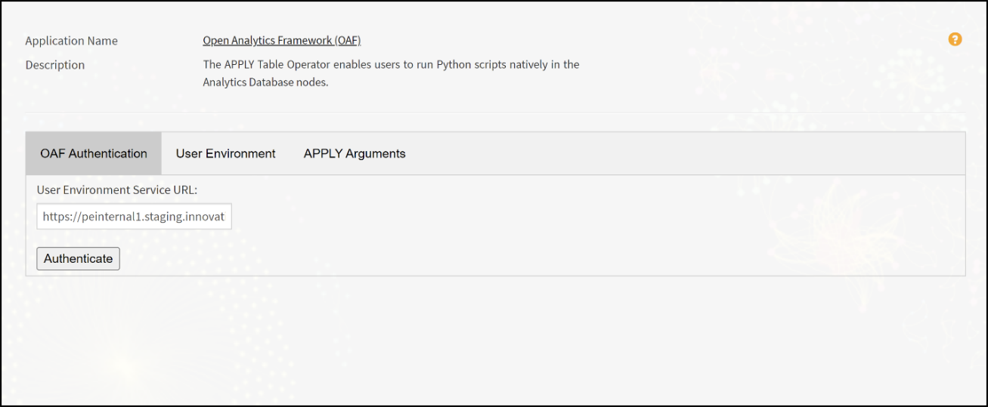Click the Description label
Viewport: 988px width, 407px height.
point(55,65)
